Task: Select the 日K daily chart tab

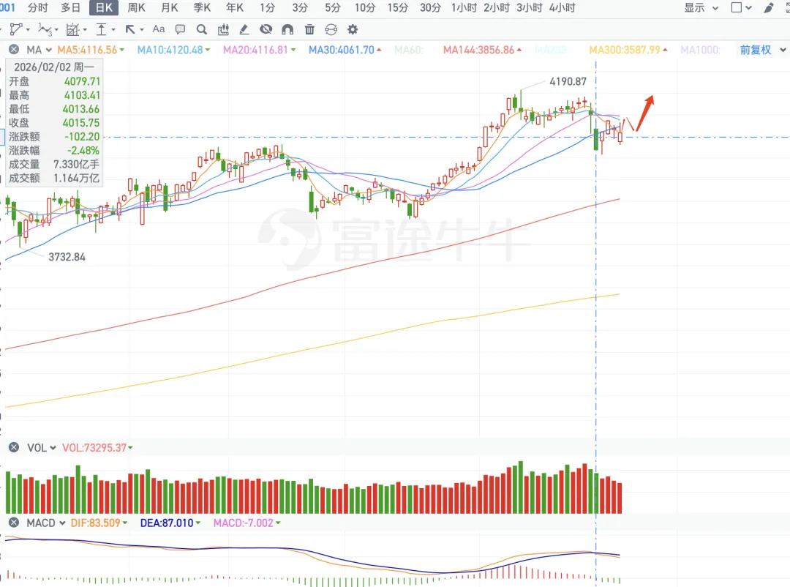Action: [104, 7]
